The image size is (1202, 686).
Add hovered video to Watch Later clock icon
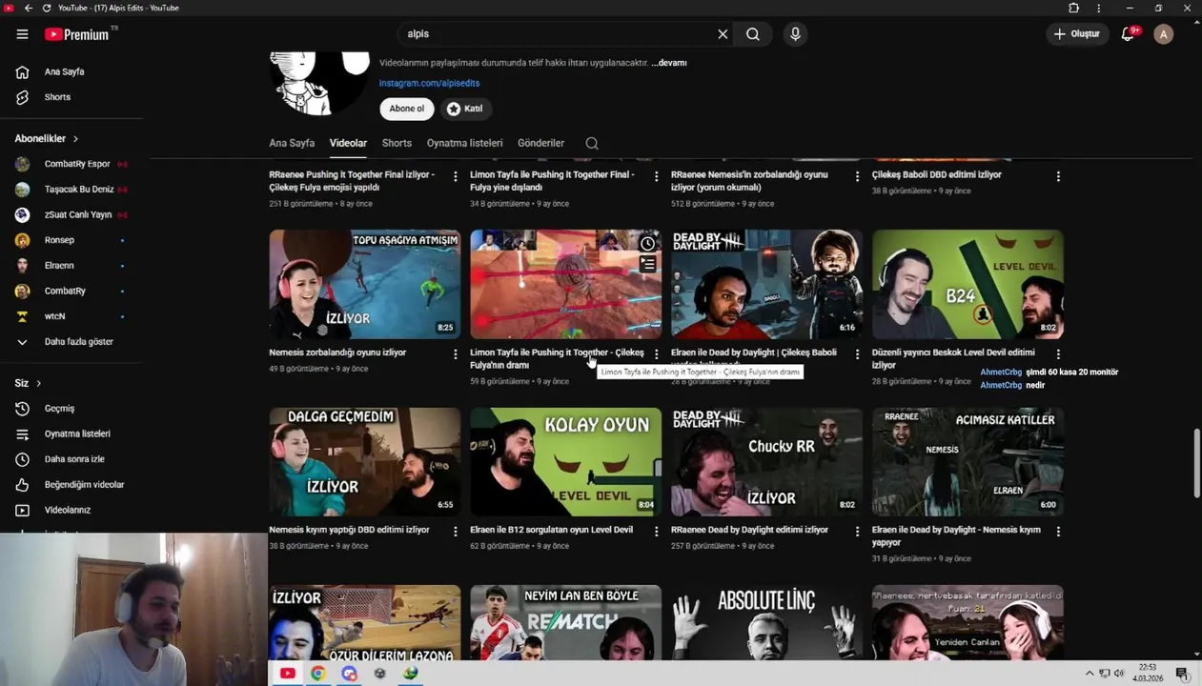(x=647, y=244)
